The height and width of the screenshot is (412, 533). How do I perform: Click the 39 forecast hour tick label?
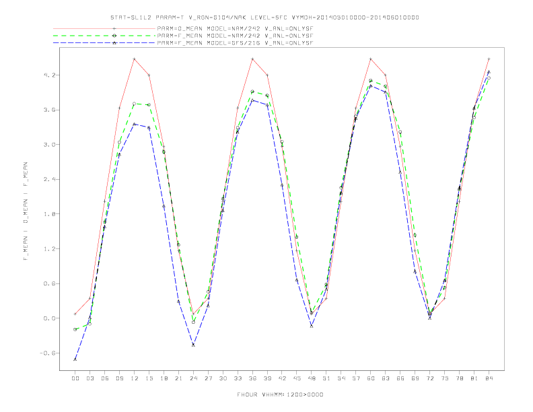click(x=267, y=378)
